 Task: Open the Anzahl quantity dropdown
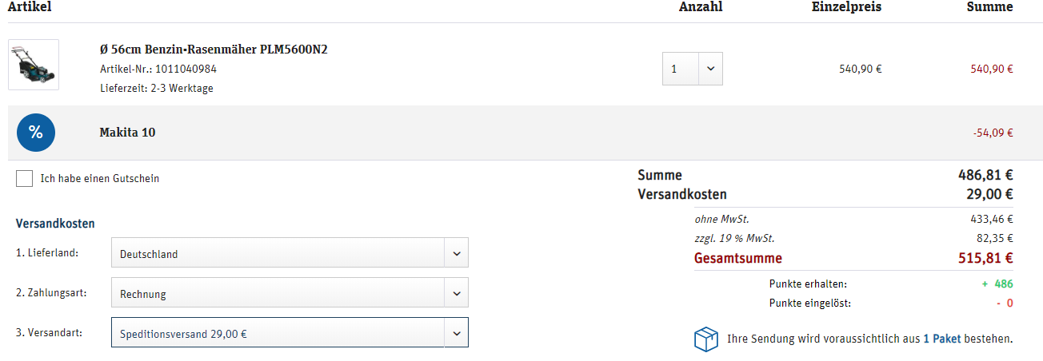tap(693, 69)
